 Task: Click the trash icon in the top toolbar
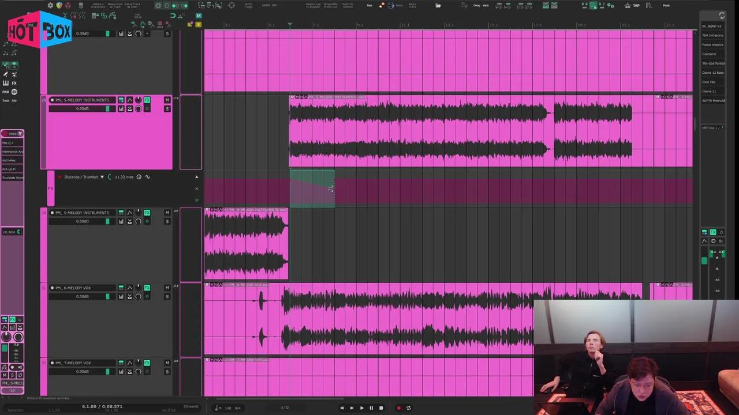pos(81,5)
